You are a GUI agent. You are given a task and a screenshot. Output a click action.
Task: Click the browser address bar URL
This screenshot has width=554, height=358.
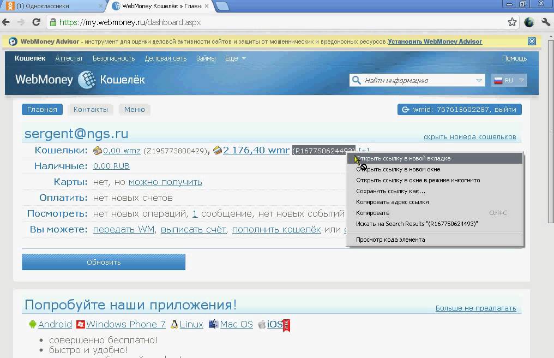(130, 22)
